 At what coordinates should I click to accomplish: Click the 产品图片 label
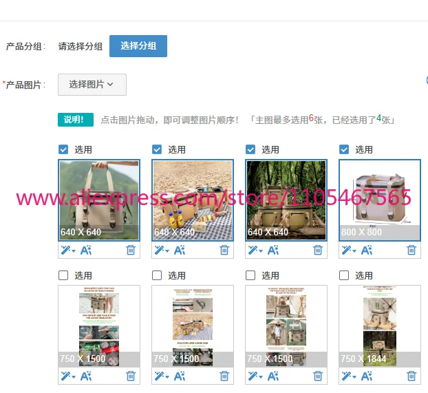point(24,85)
